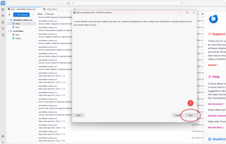
Task: Open message Daily mail report for 2023-11-13
Action: [55, 75]
